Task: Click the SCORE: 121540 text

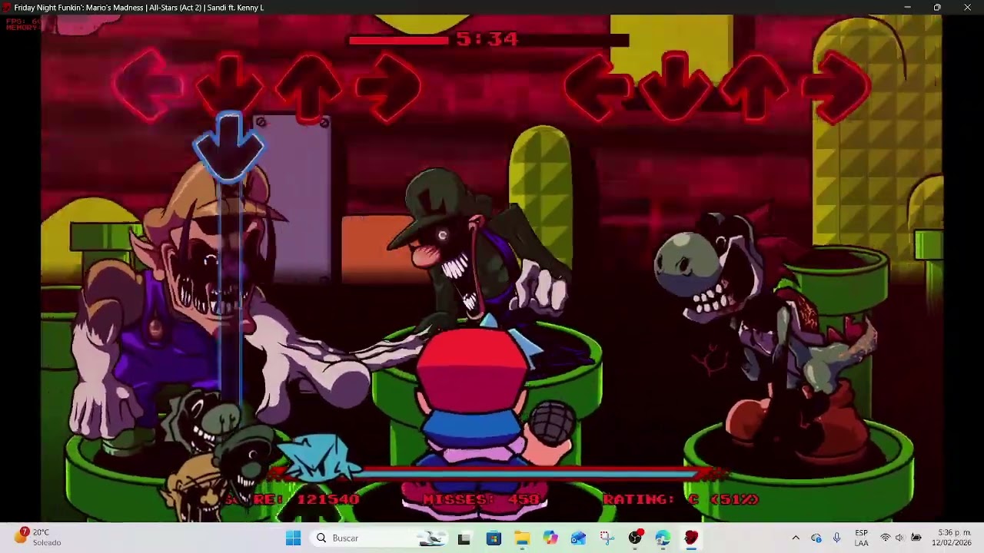Action: click(x=292, y=499)
